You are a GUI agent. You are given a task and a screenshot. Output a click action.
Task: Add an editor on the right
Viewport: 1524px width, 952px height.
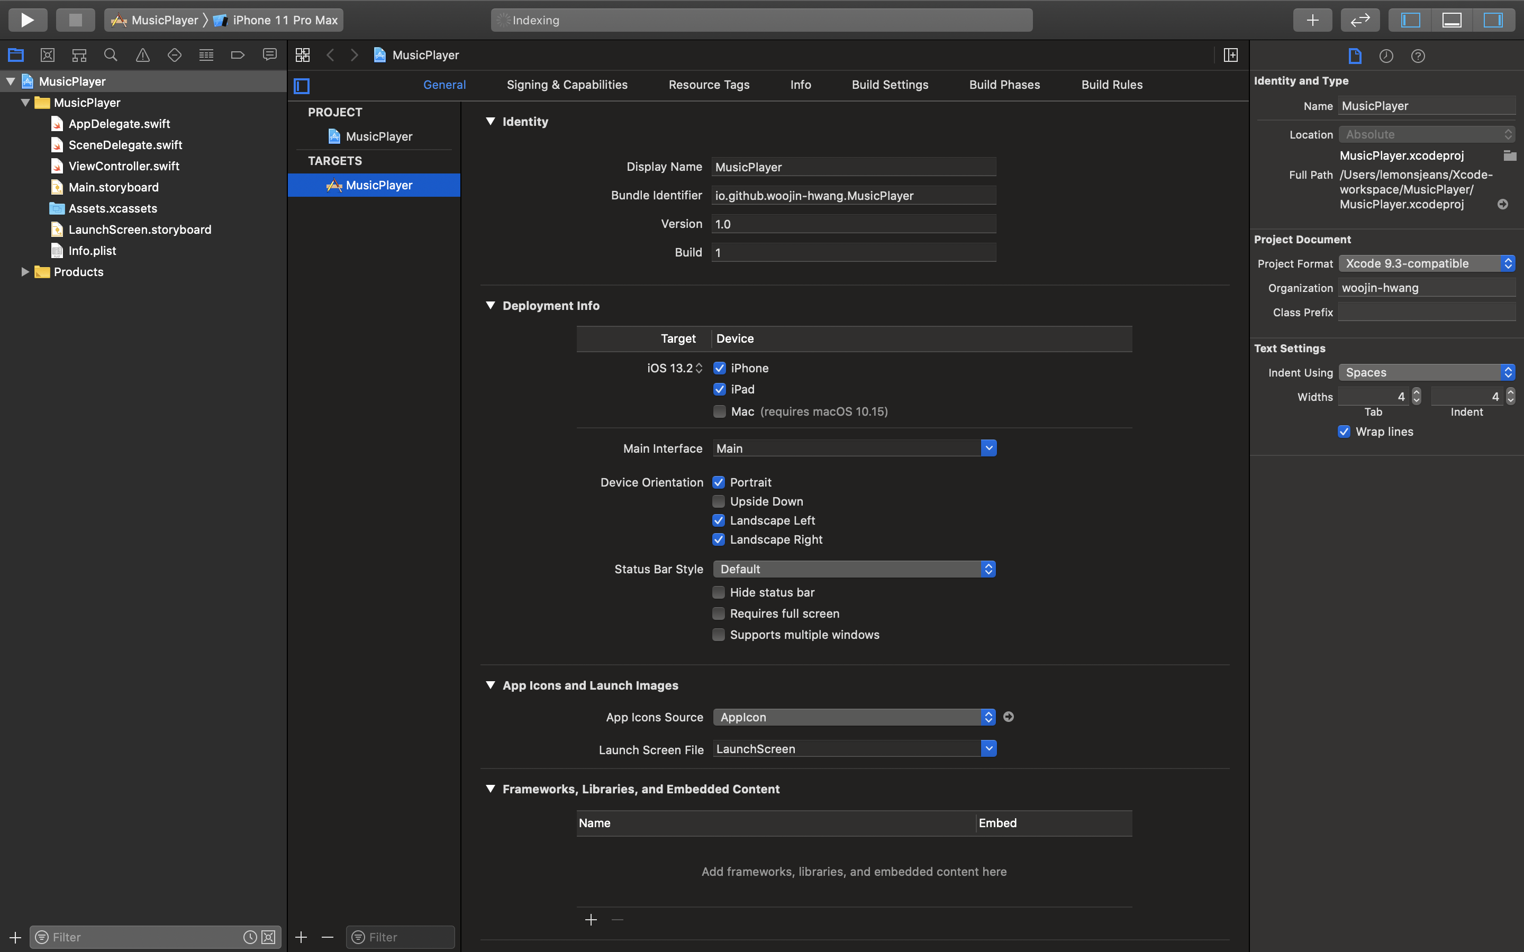[1230, 56]
